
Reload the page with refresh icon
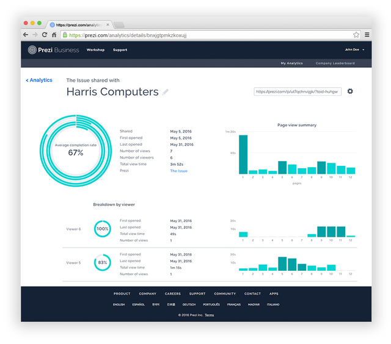(x=45, y=35)
